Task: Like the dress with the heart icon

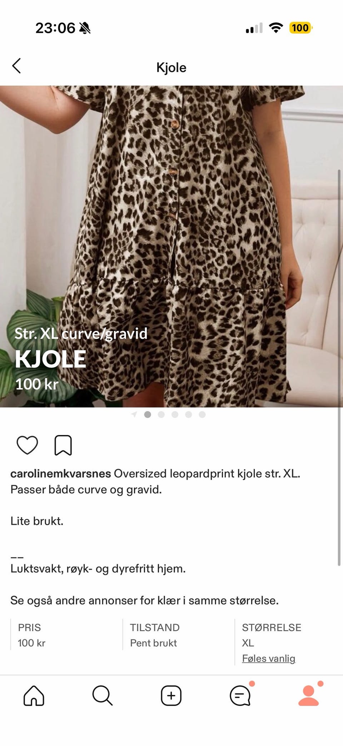Action: [28, 445]
